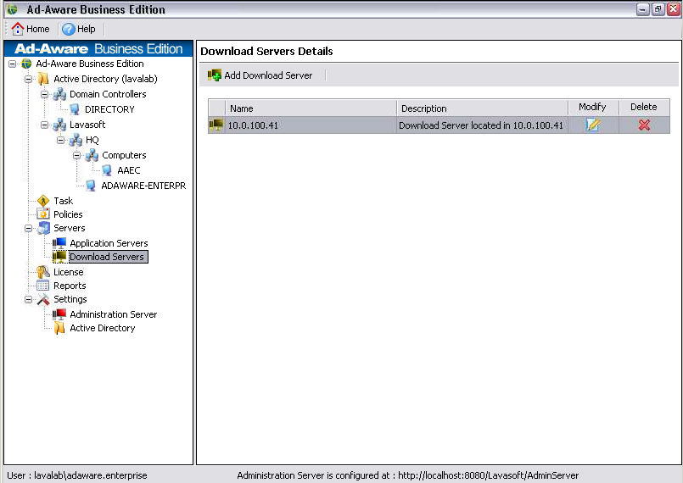Click the Settings tools icon
The height and width of the screenshot is (483, 683).
(x=43, y=299)
